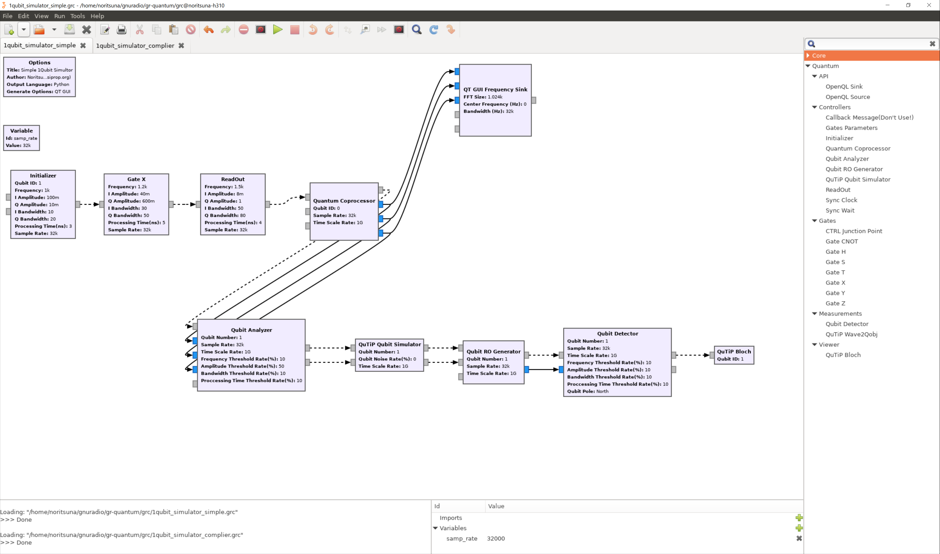940x554 pixels.
Task: Click the flow graph properties edit icon
Action: click(105, 29)
